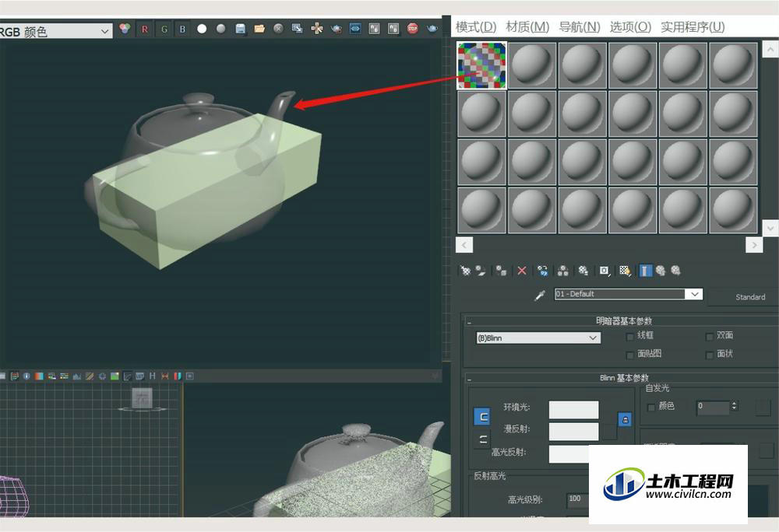779x532 pixels.
Task: Enable the 线框 wireframe checkbox
Action: [x=630, y=337]
